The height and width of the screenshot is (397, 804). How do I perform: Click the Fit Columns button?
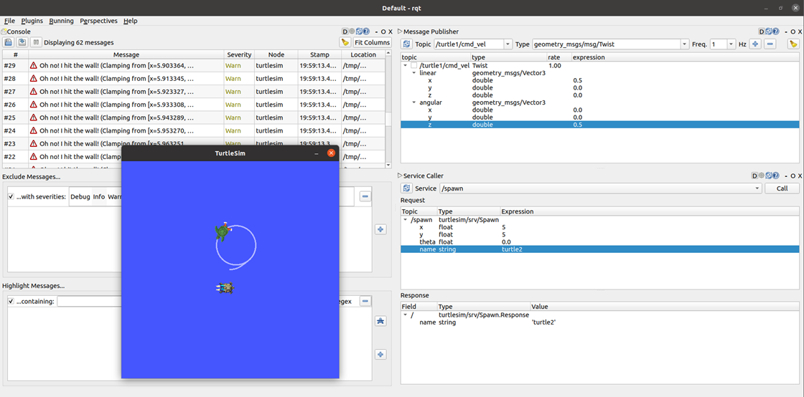tap(373, 42)
